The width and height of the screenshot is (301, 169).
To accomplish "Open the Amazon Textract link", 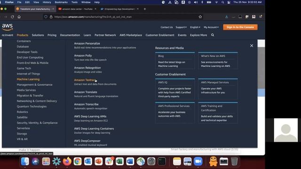I will (85, 80).
